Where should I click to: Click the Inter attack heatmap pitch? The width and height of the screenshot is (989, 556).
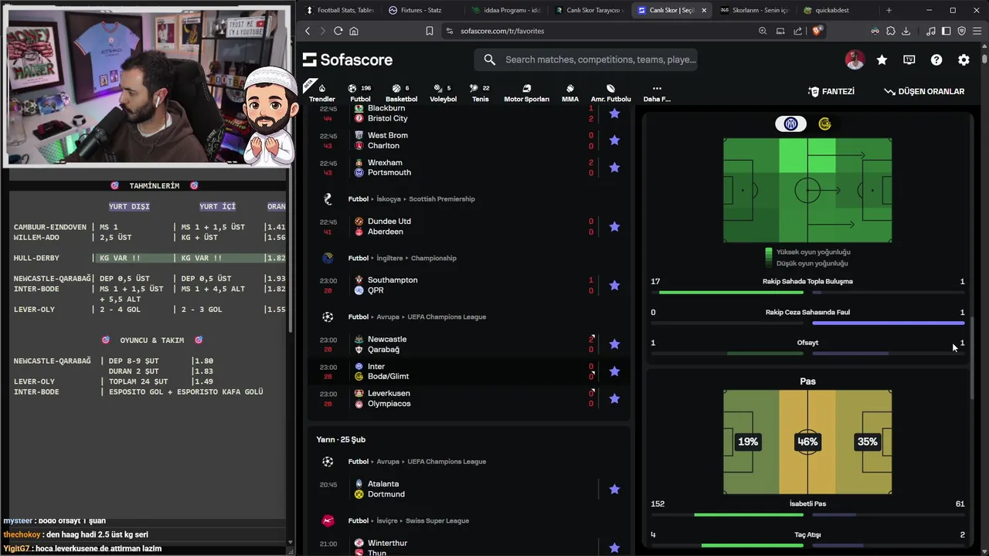807,190
